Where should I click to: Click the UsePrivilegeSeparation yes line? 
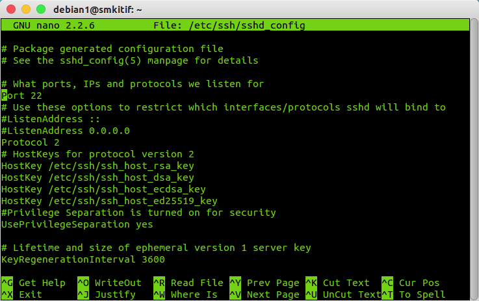coord(77,224)
